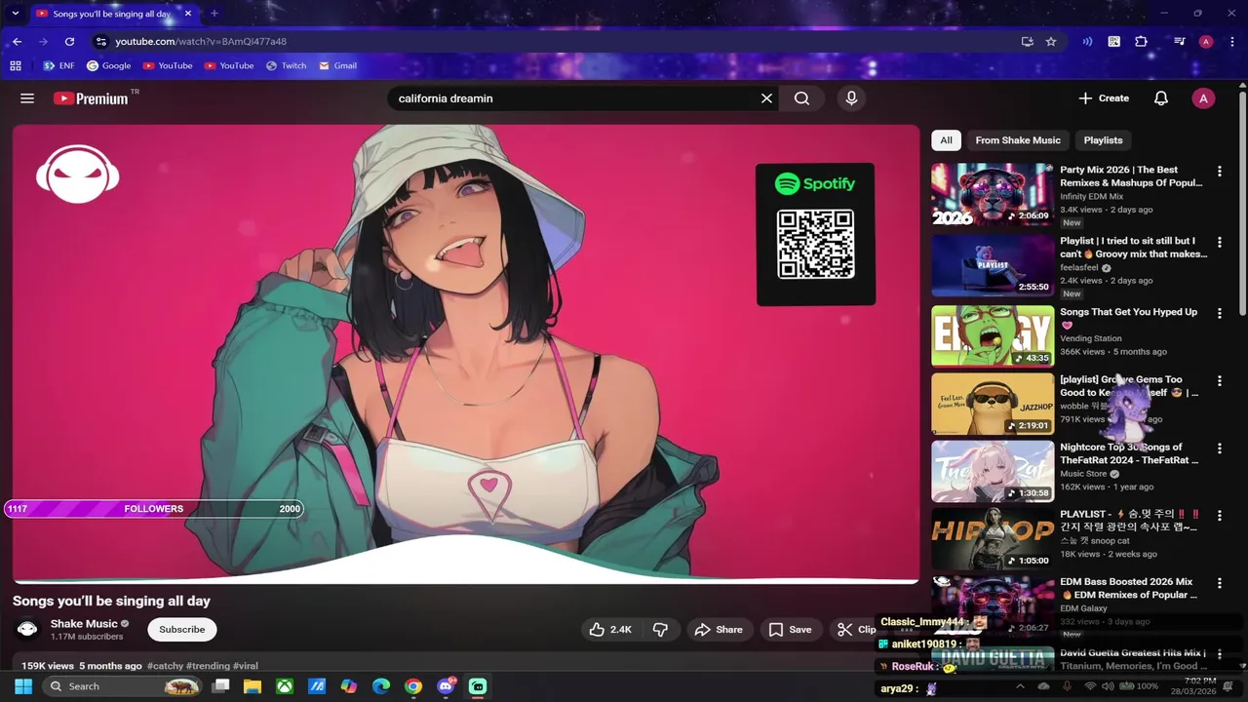Click the #catchy hashtag

[x=165, y=666]
